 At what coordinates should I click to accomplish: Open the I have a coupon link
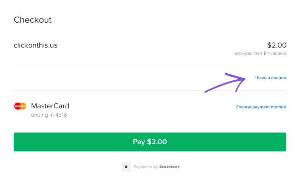tap(270, 78)
